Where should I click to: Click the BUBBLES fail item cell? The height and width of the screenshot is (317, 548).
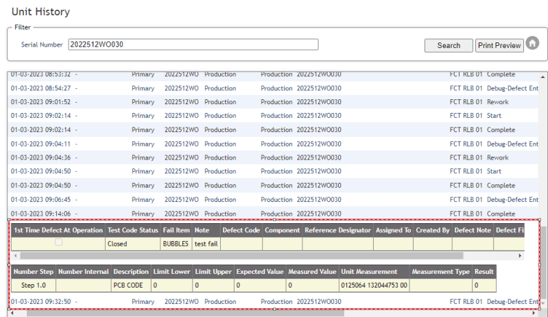point(176,244)
